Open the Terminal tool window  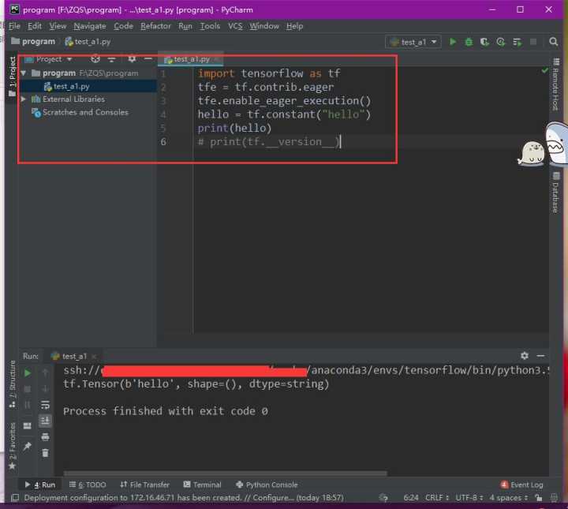[x=203, y=485]
